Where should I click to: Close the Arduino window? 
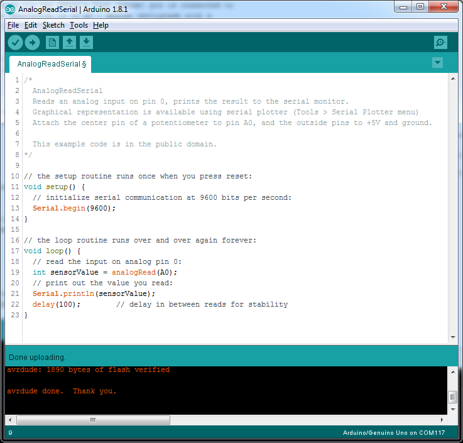click(x=444, y=7)
